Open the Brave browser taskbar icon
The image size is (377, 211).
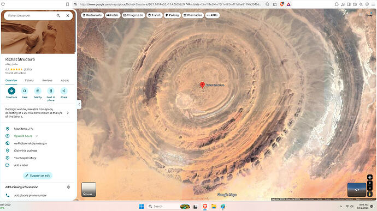205,207
